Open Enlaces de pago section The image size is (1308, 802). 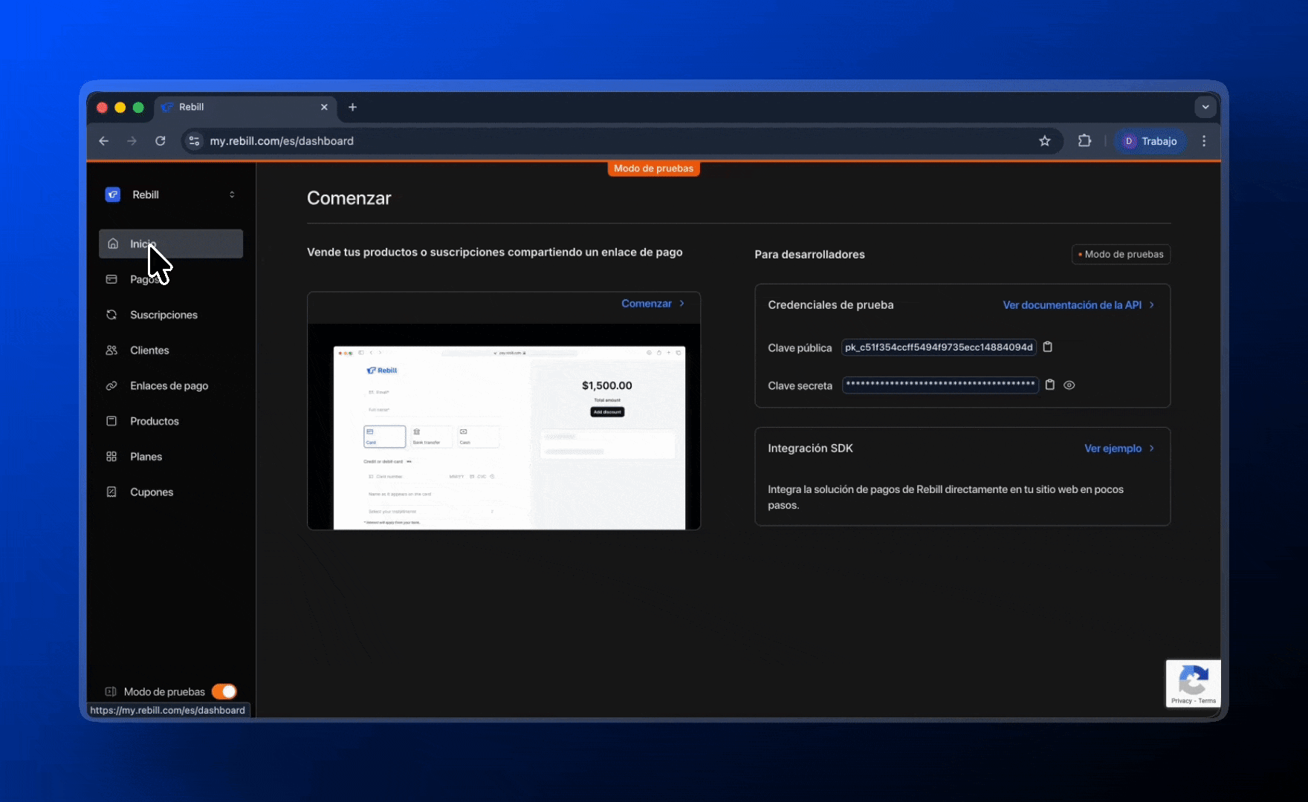[x=169, y=386]
